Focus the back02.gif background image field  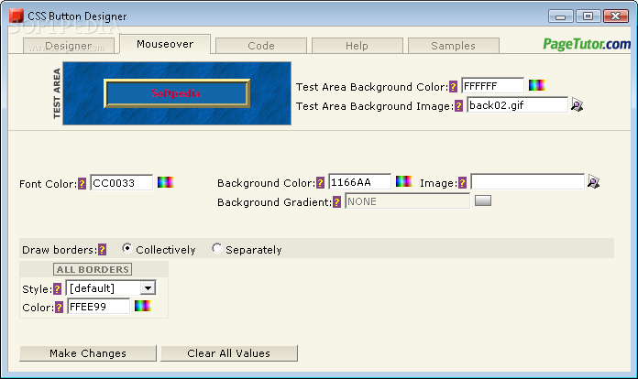pos(517,105)
